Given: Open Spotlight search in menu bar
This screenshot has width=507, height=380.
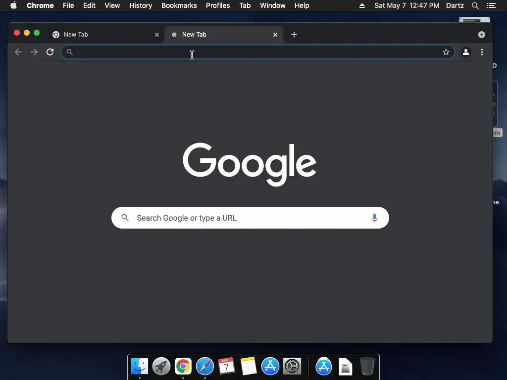Looking at the screenshot, I should pos(475,5).
